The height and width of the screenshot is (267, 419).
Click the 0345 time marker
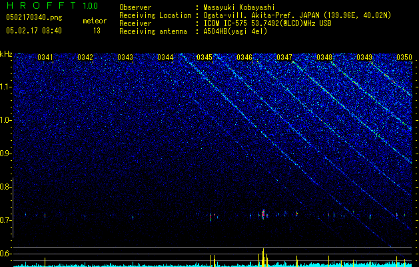click(205, 57)
